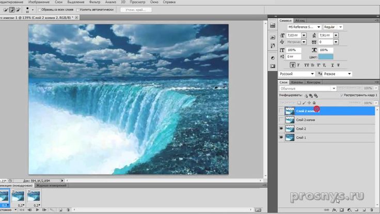This screenshot has width=380, height=214.
Task: Apply Underline text style
Action: (x=332, y=65)
